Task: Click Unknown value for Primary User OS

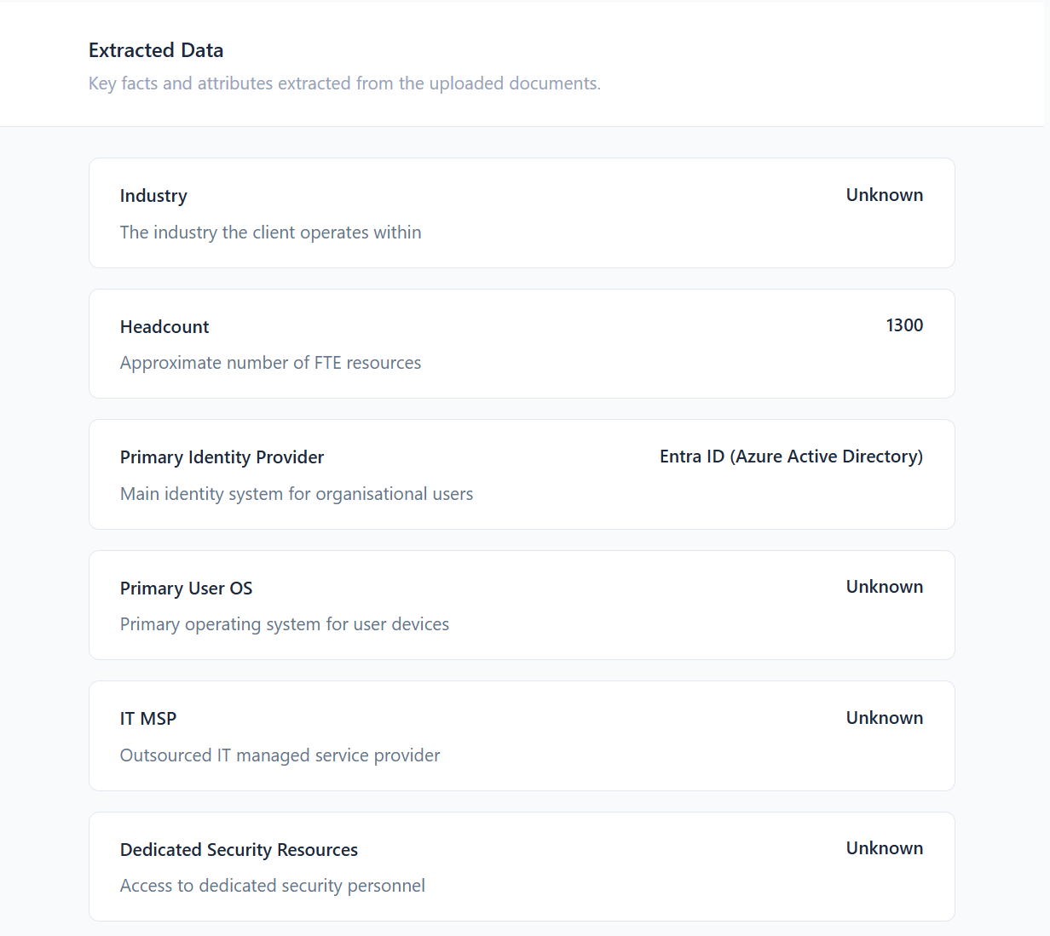Action: click(x=884, y=586)
